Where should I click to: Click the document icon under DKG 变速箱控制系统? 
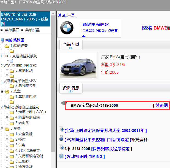[11, 60]
